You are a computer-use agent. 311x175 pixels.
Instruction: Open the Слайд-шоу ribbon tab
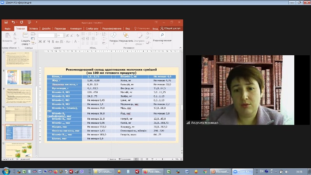pos(92,28)
